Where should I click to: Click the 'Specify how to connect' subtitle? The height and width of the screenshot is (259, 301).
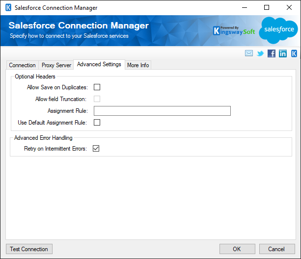point(69,36)
